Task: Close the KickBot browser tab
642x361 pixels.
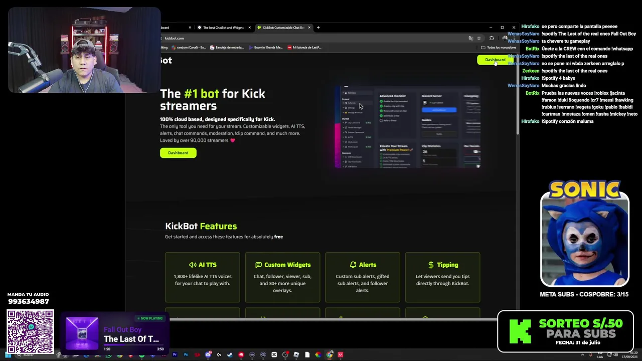Action: (x=309, y=28)
